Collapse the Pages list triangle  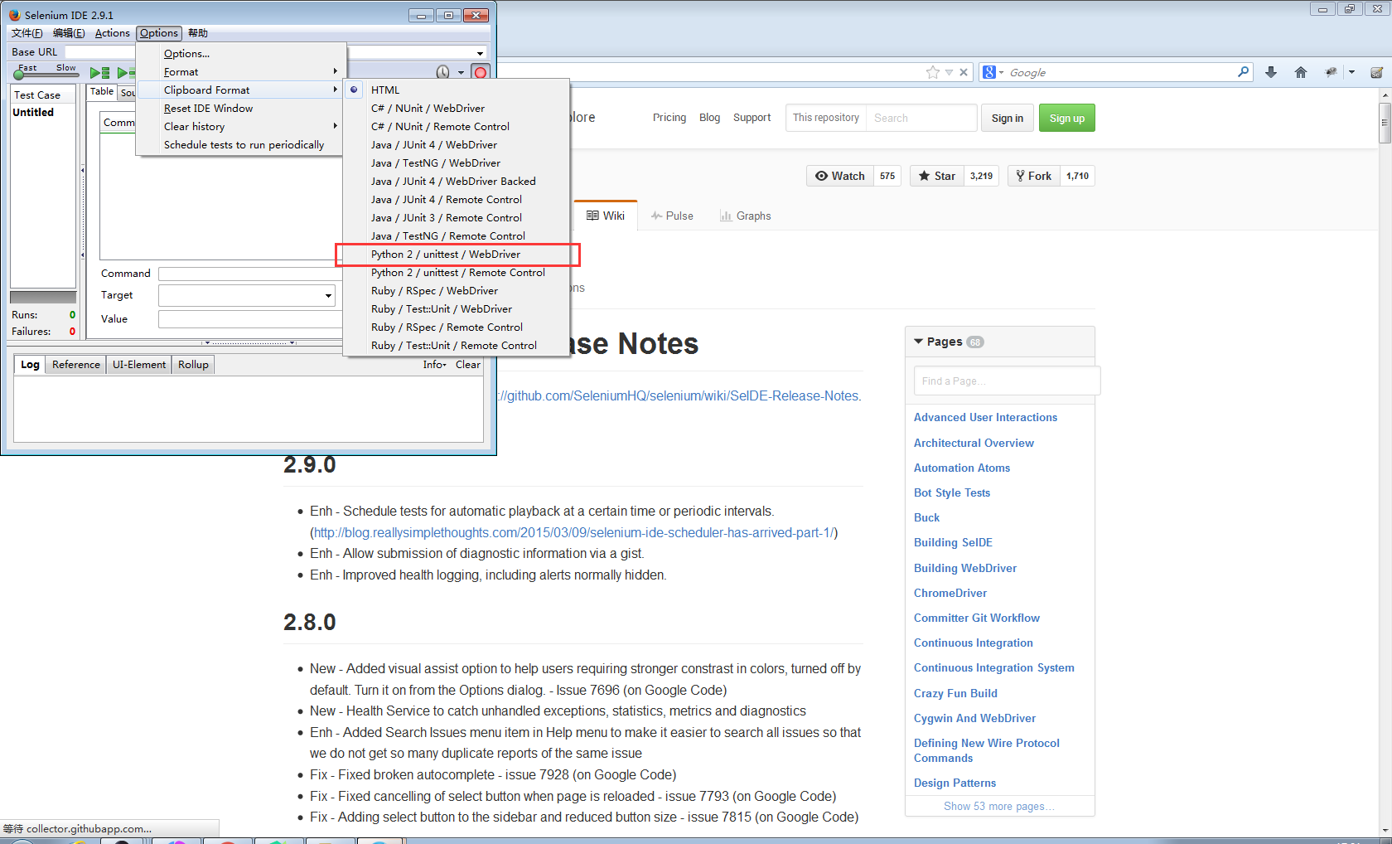[x=918, y=342]
